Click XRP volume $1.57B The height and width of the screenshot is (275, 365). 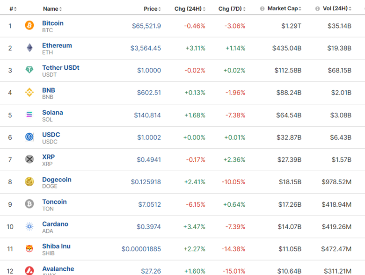[x=342, y=159]
